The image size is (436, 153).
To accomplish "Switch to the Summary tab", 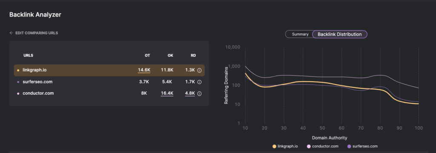I will point(300,34).
